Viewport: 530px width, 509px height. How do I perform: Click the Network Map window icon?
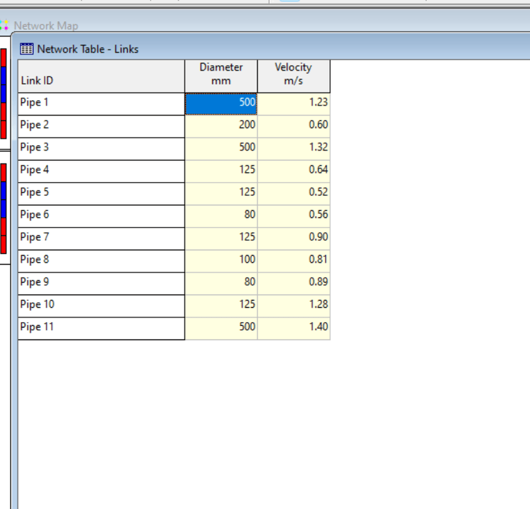[x=5, y=26]
